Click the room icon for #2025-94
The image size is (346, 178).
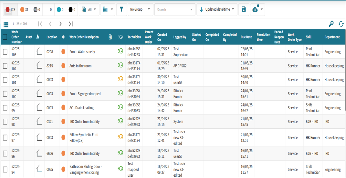39,169
